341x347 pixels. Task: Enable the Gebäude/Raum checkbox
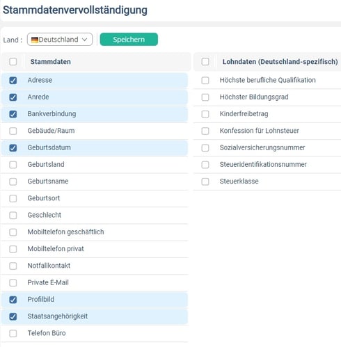13,131
